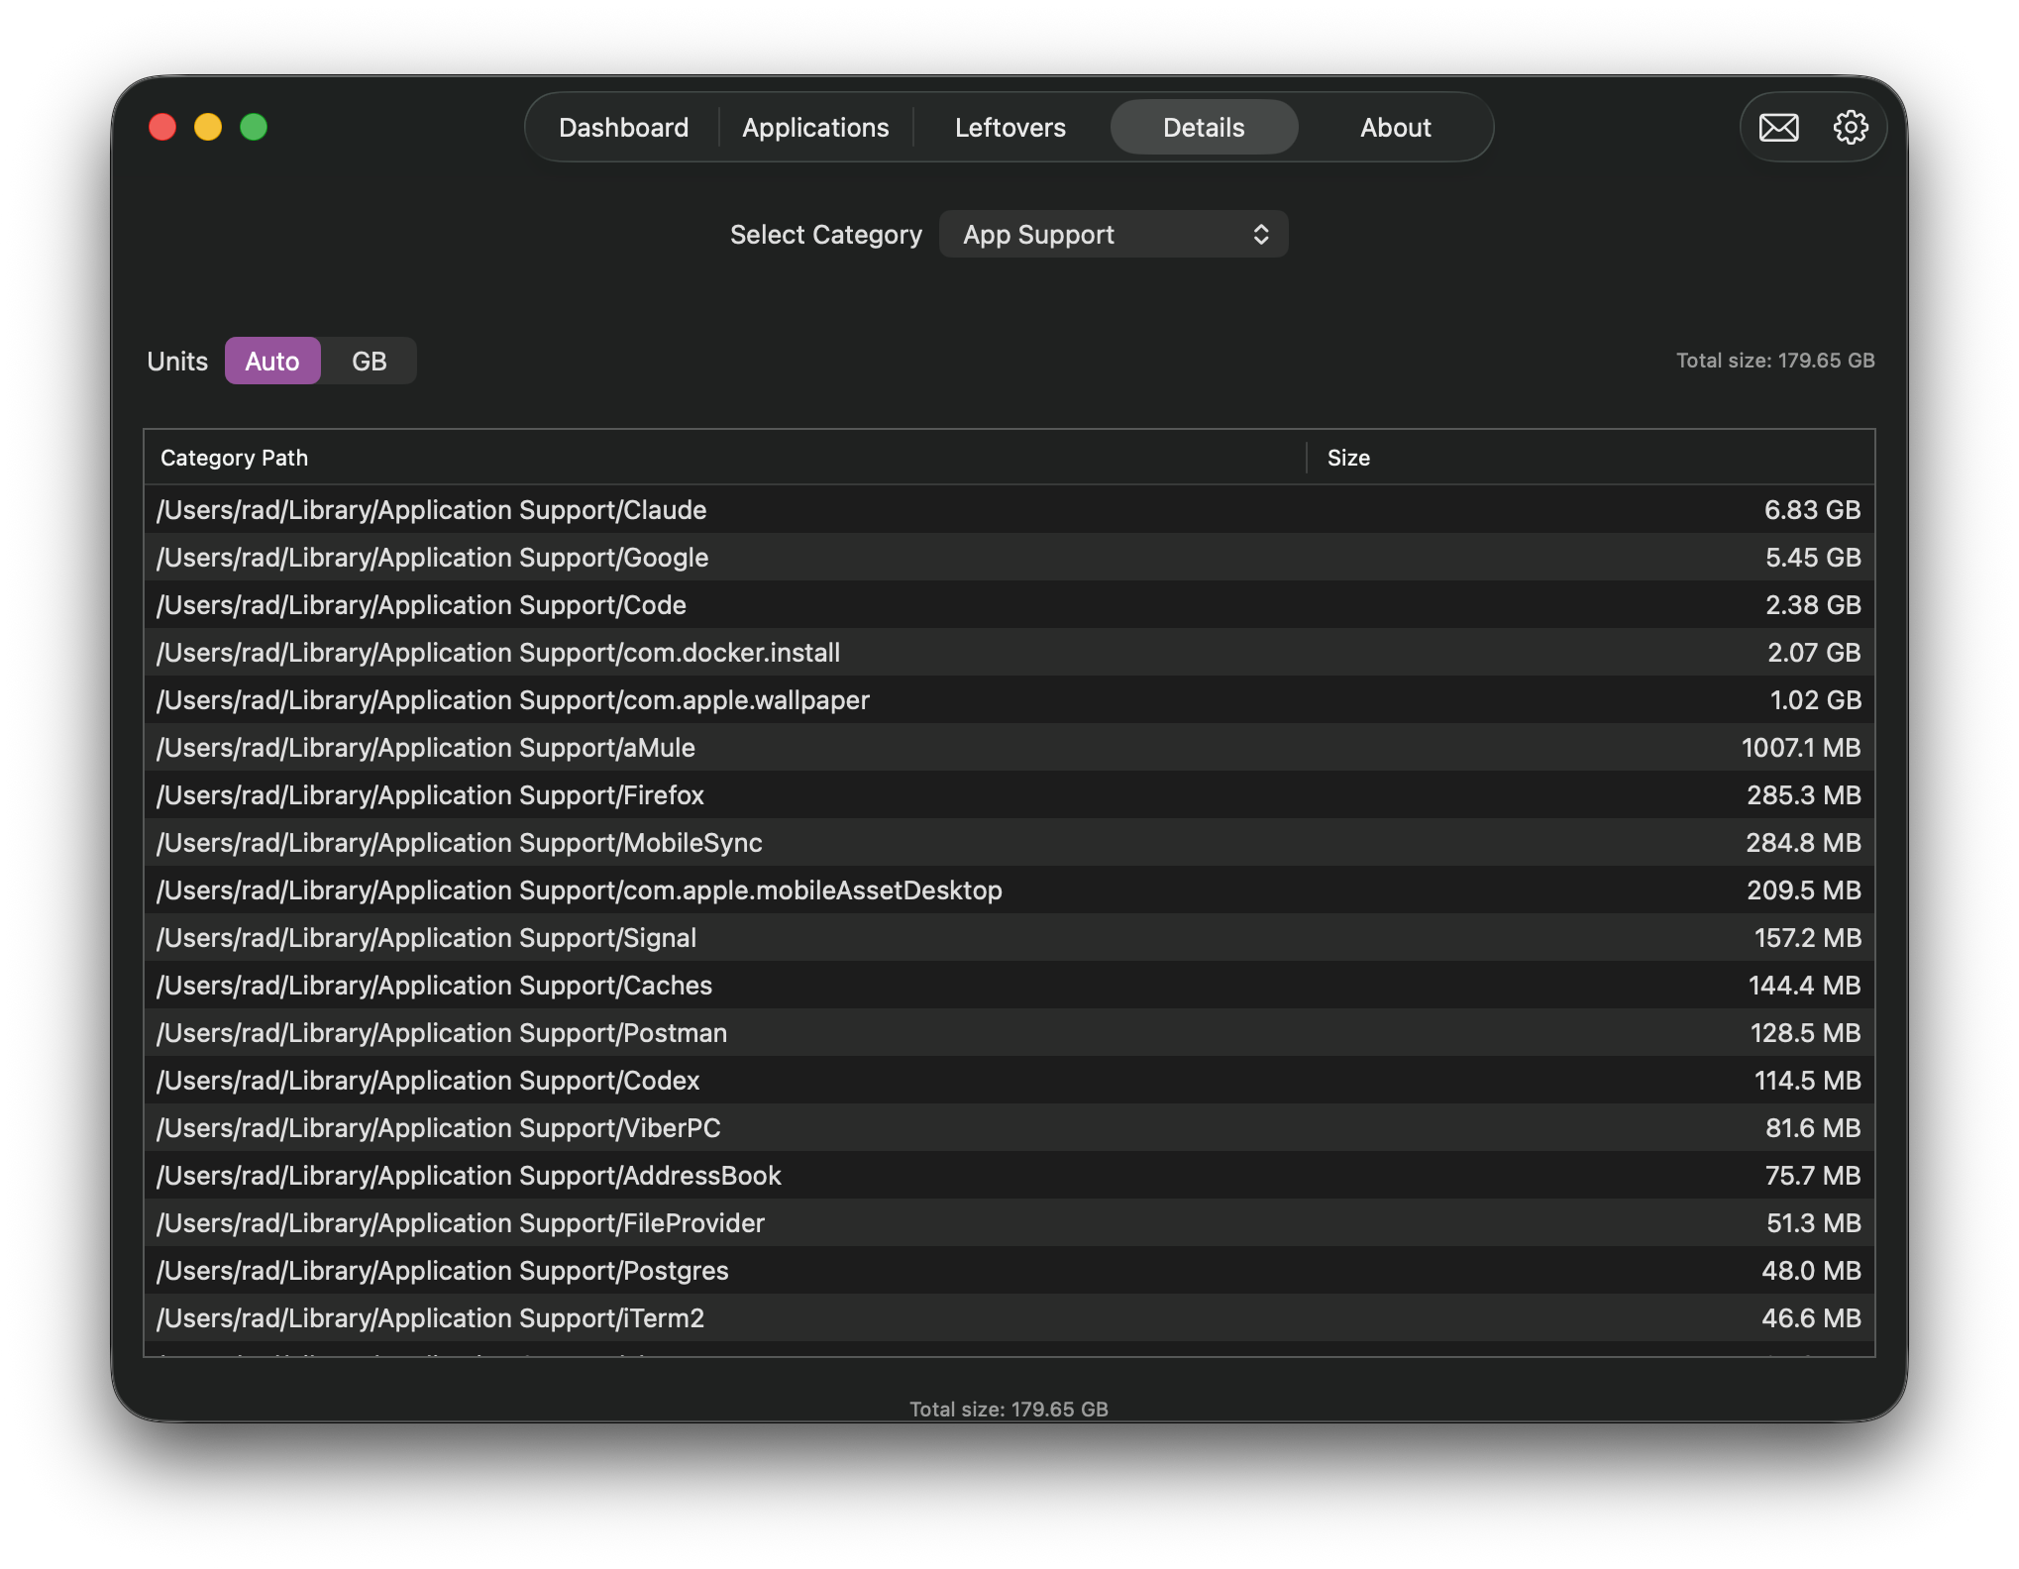The width and height of the screenshot is (2019, 1569).
Task: Click the 1.02 GB size value
Action: (x=1815, y=700)
